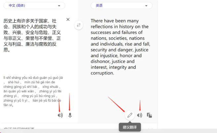Click the partially visible heading below source panel
This screenshot has width=217, height=133.
[19, 128]
